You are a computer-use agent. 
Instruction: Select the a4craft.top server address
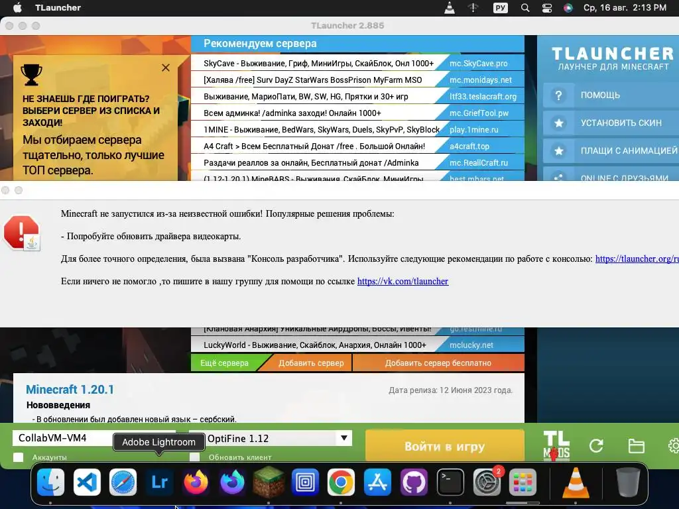469,146
